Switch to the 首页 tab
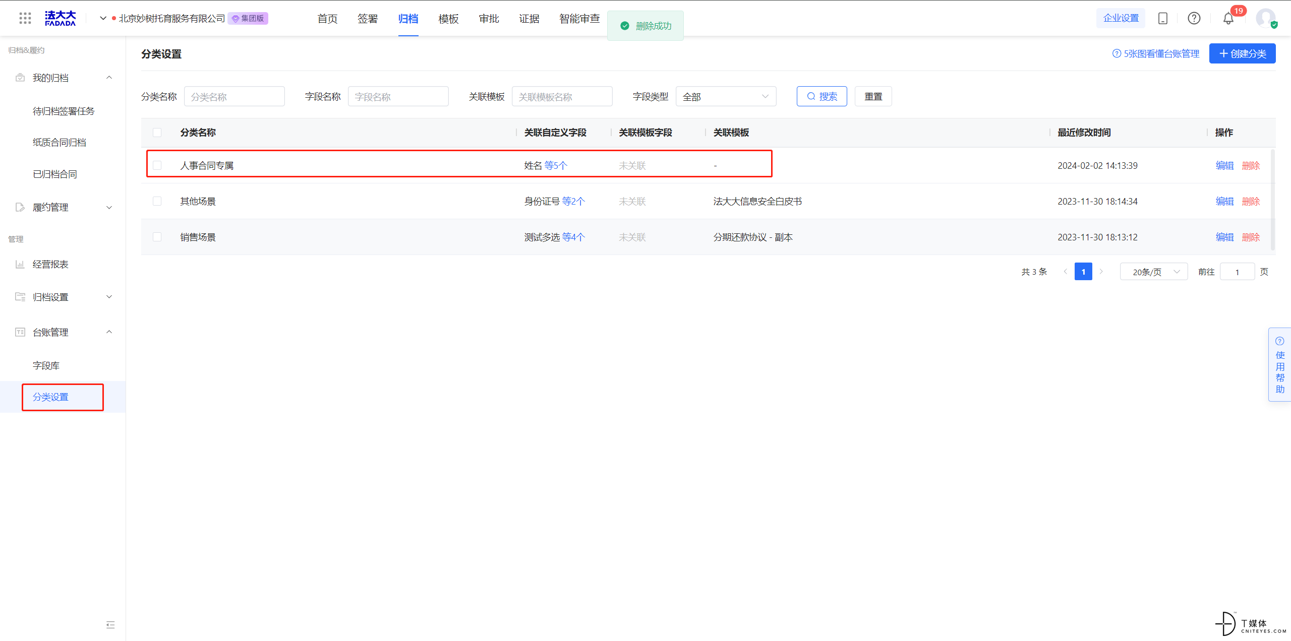 coord(327,19)
